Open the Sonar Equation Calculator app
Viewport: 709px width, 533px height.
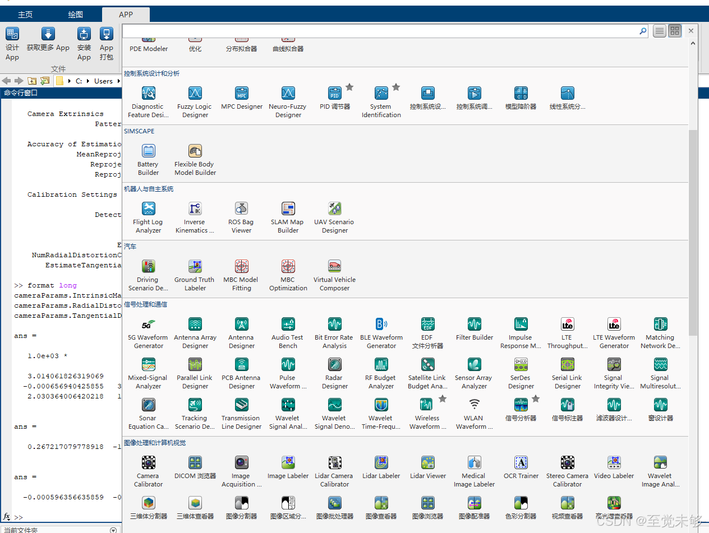click(x=148, y=414)
